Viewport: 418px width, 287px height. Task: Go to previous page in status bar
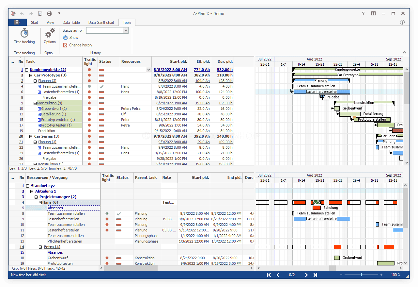(278, 275)
